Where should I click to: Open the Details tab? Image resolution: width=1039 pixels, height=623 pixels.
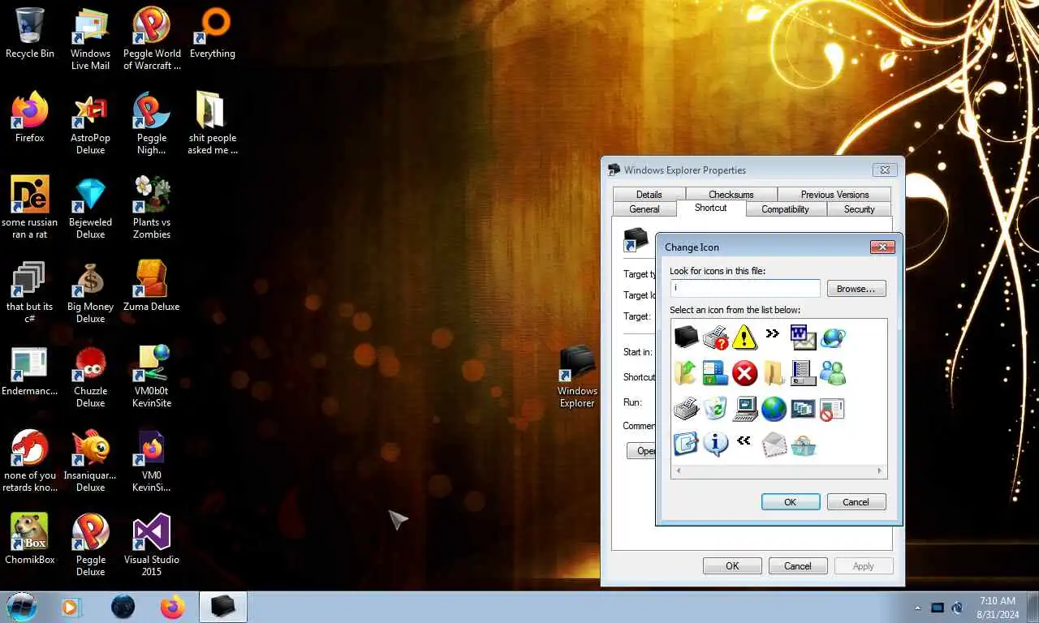click(x=649, y=195)
